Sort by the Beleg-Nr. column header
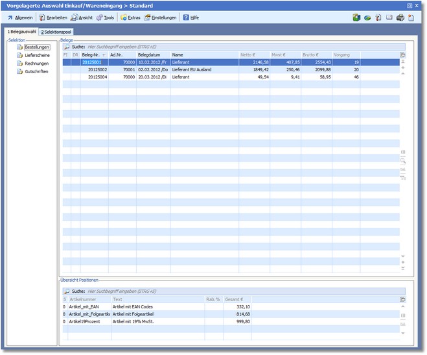Image resolution: width=427 pixels, height=355 pixels. [x=91, y=55]
